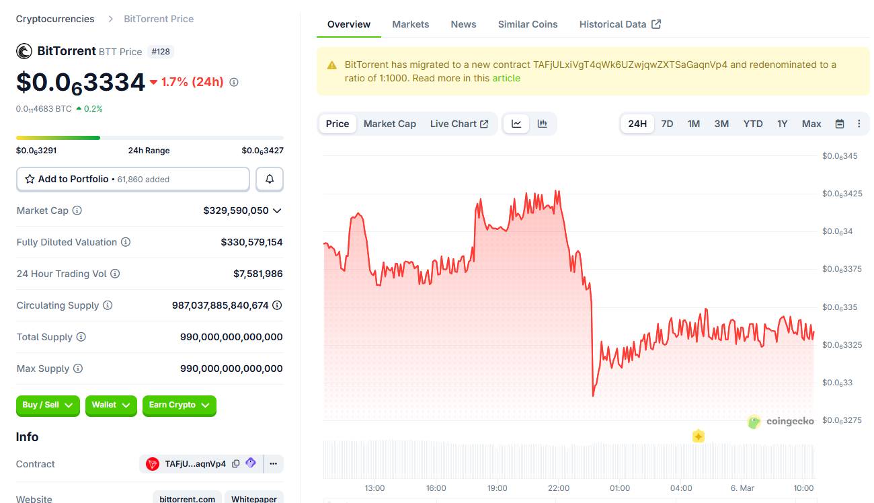Image resolution: width=874 pixels, height=503 pixels.
Task: Expand the Buy / Sell dropdown
Action: (x=47, y=405)
